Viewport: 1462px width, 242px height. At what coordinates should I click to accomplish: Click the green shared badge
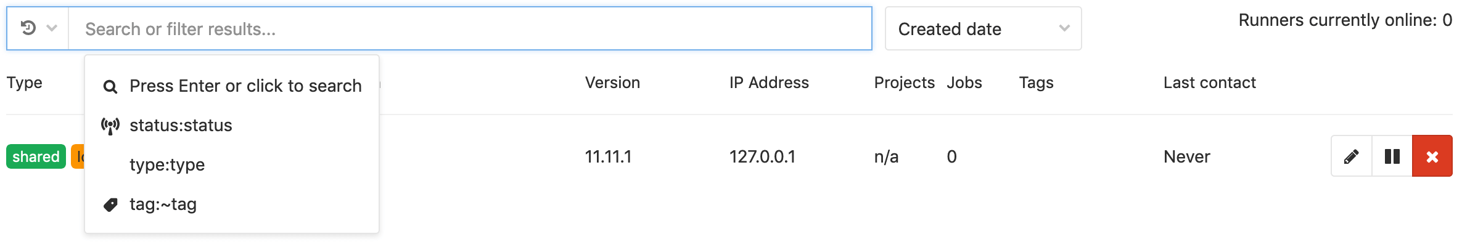click(x=36, y=156)
